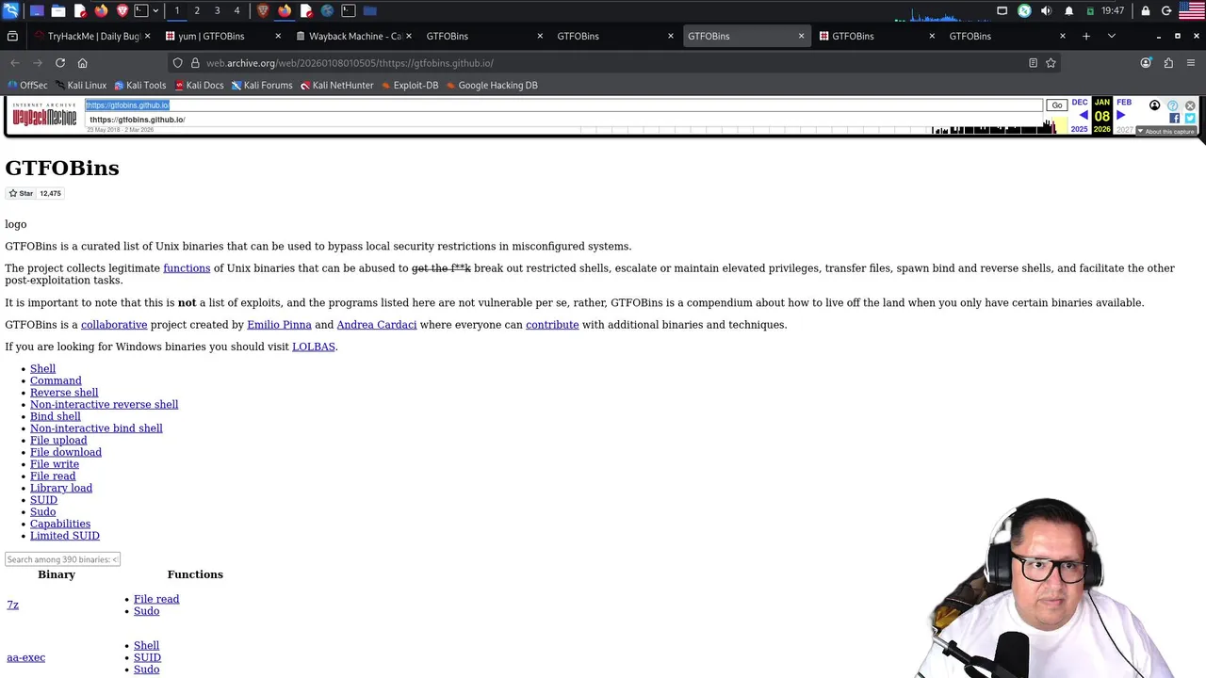Open the list all tabs dropdown
This screenshot has width=1206, height=678.
1111,36
